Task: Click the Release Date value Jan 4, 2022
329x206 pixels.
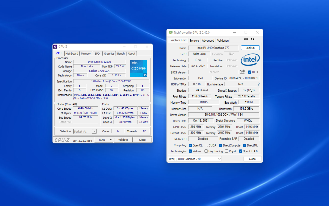Action: point(198,66)
